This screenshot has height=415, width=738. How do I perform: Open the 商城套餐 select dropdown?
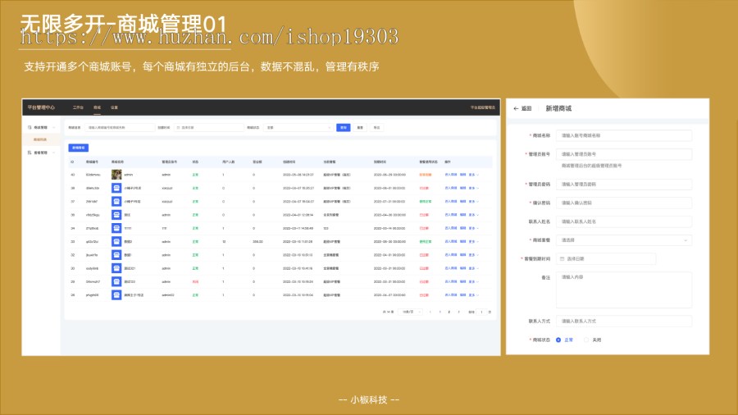point(624,240)
